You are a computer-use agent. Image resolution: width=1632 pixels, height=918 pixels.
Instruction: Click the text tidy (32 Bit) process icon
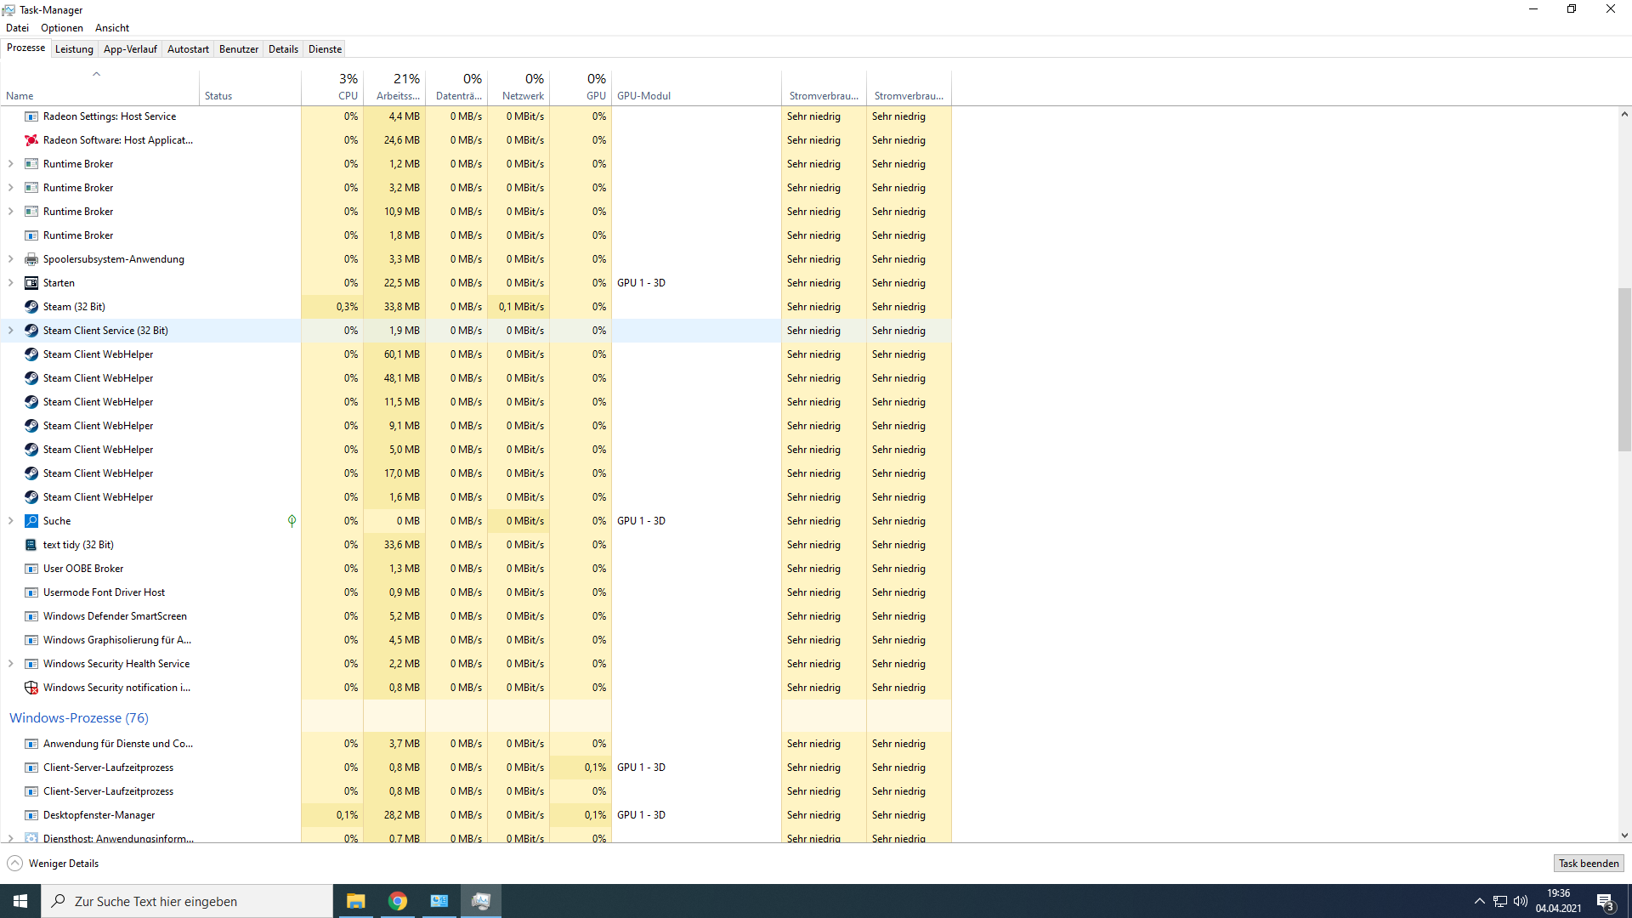(31, 545)
